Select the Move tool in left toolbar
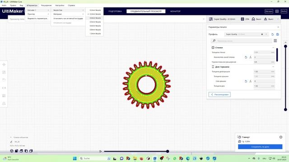Screen dimensions: 289x162 4,64
